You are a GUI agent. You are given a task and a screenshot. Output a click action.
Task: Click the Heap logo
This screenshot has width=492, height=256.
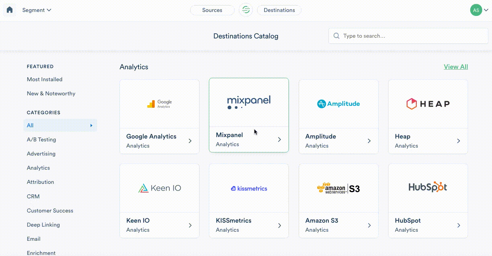[428, 104]
